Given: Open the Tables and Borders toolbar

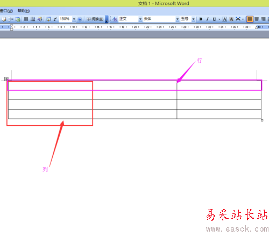Looking at the screenshot, I should tap(4, 19).
